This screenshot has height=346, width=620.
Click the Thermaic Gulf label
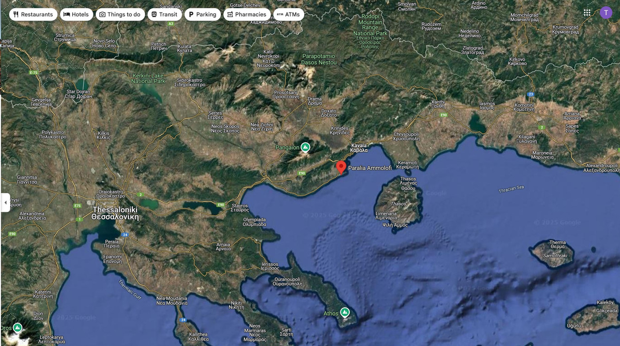click(129, 289)
